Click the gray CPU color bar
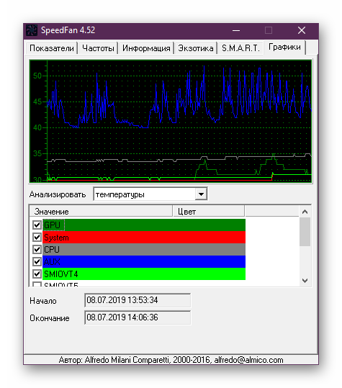The height and width of the screenshot is (388, 342). click(144, 249)
